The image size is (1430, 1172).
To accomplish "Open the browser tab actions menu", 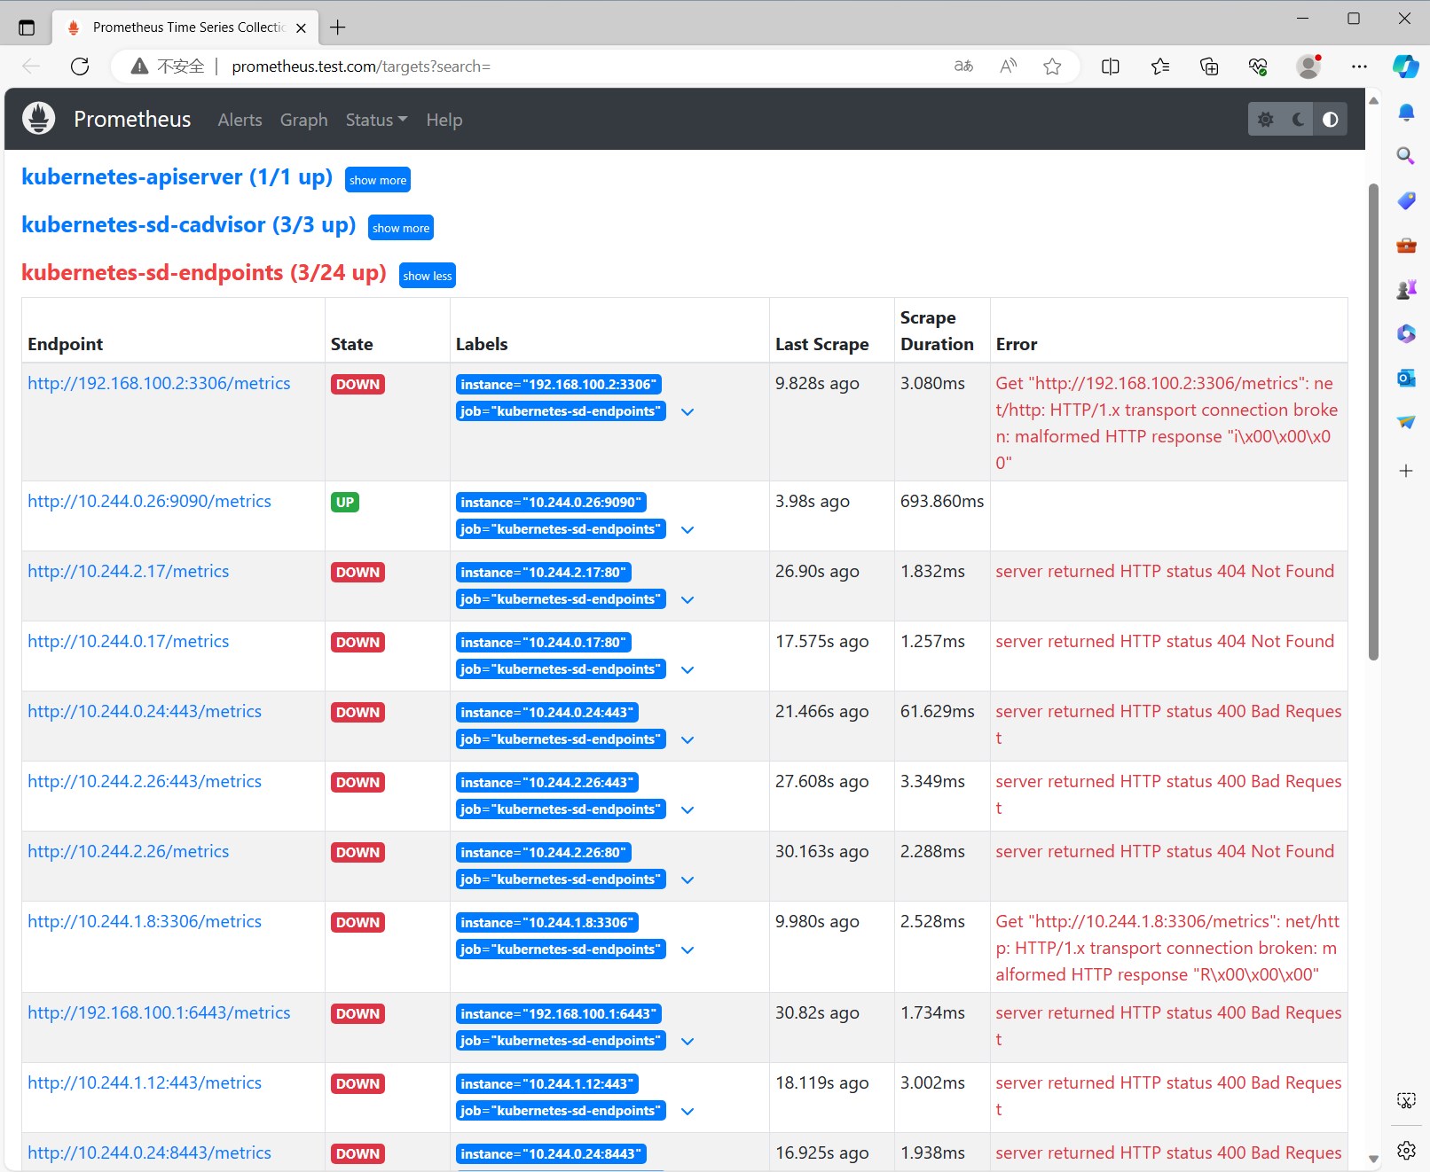I will click(x=27, y=27).
